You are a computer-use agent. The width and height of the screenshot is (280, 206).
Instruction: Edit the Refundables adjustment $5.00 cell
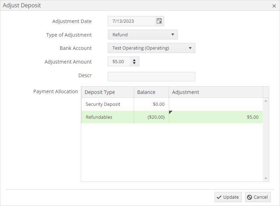216,117
